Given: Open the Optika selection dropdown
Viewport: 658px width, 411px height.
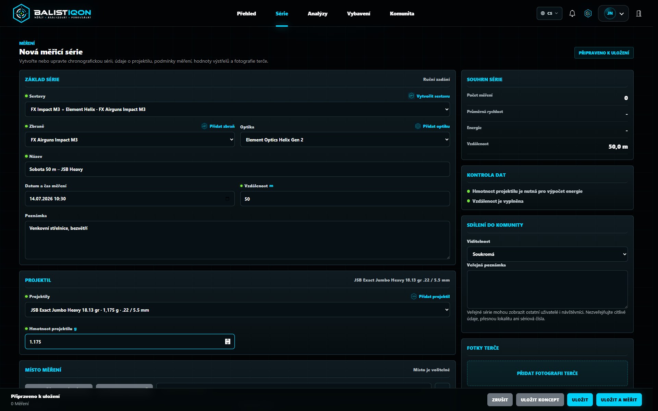Looking at the screenshot, I should pyautogui.click(x=345, y=139).
